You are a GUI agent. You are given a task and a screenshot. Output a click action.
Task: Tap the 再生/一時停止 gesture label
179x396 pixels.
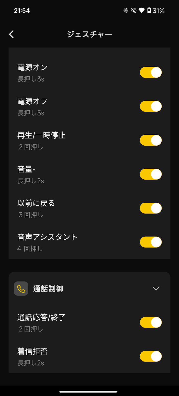pos(41,135)
